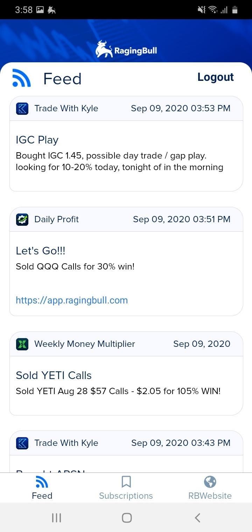Select the Subscriptions bookmark icon
The image size is (252, 532).
click(x=126, y=482)
